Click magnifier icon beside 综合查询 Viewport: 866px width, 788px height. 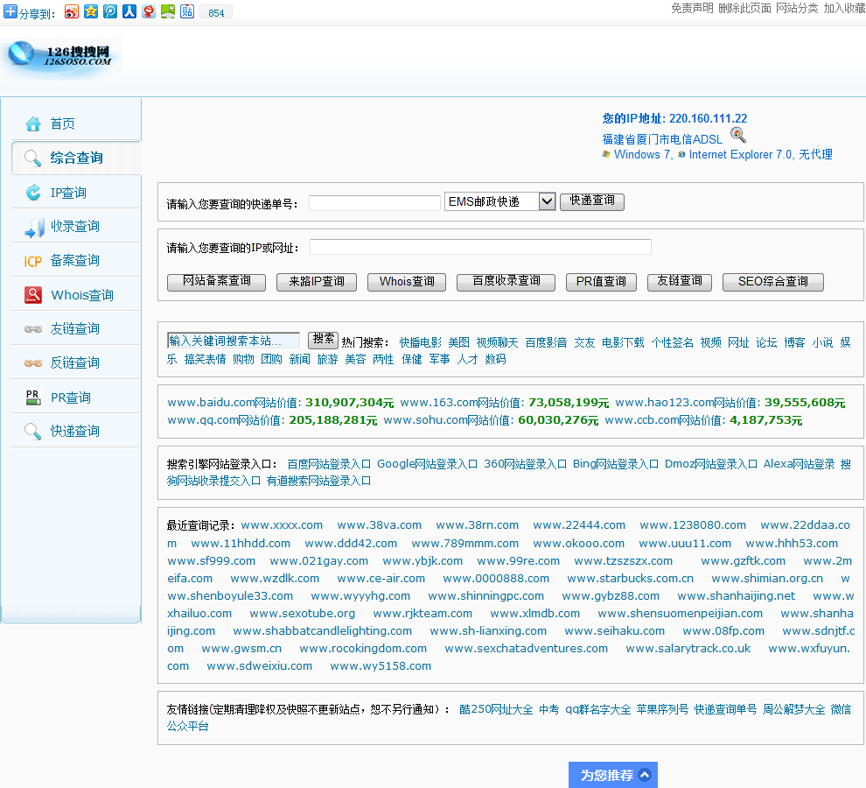point(32,158)
